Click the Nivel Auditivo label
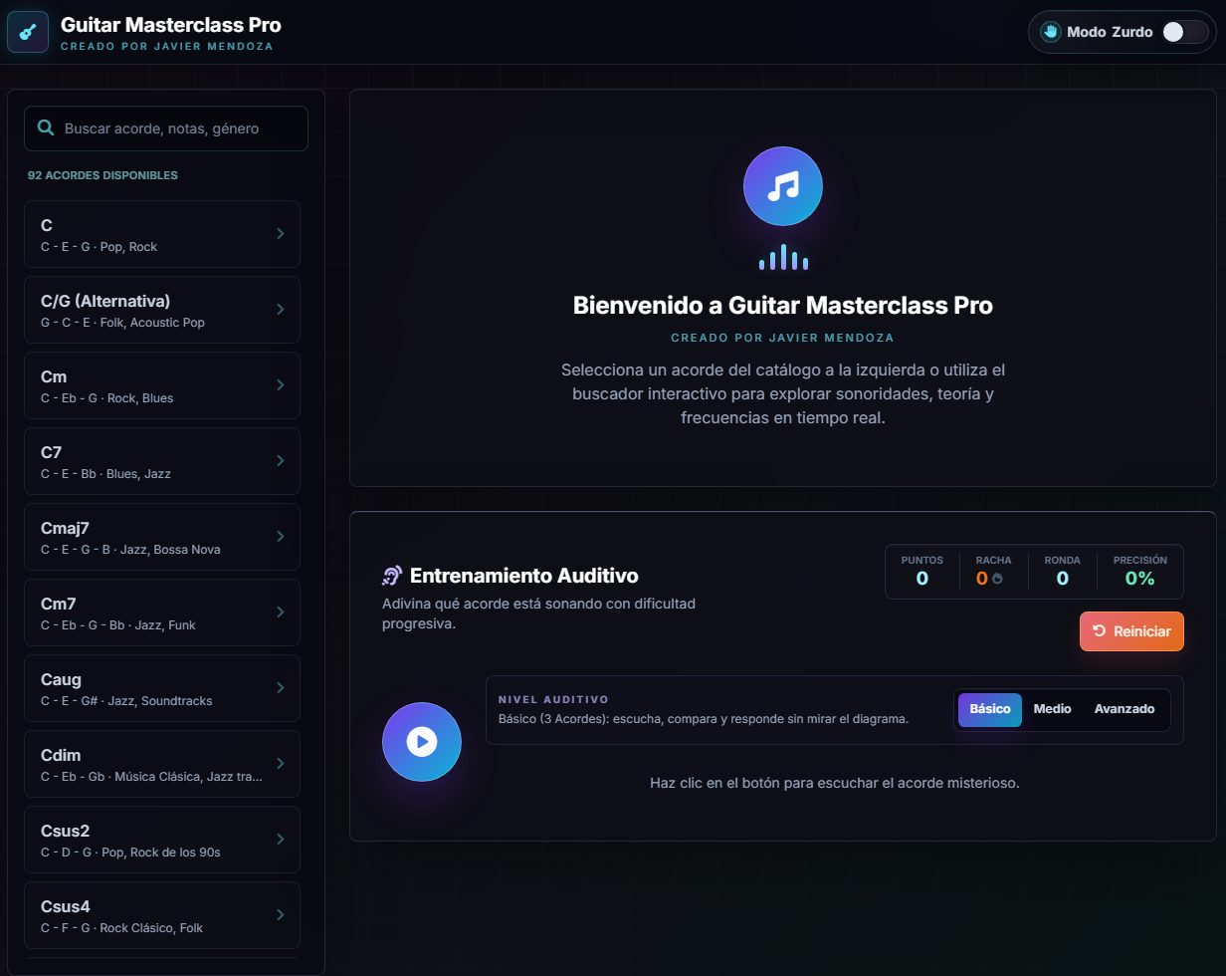Screen dimensions: 1226x976 pyautogui.click(x=553, y=700)
